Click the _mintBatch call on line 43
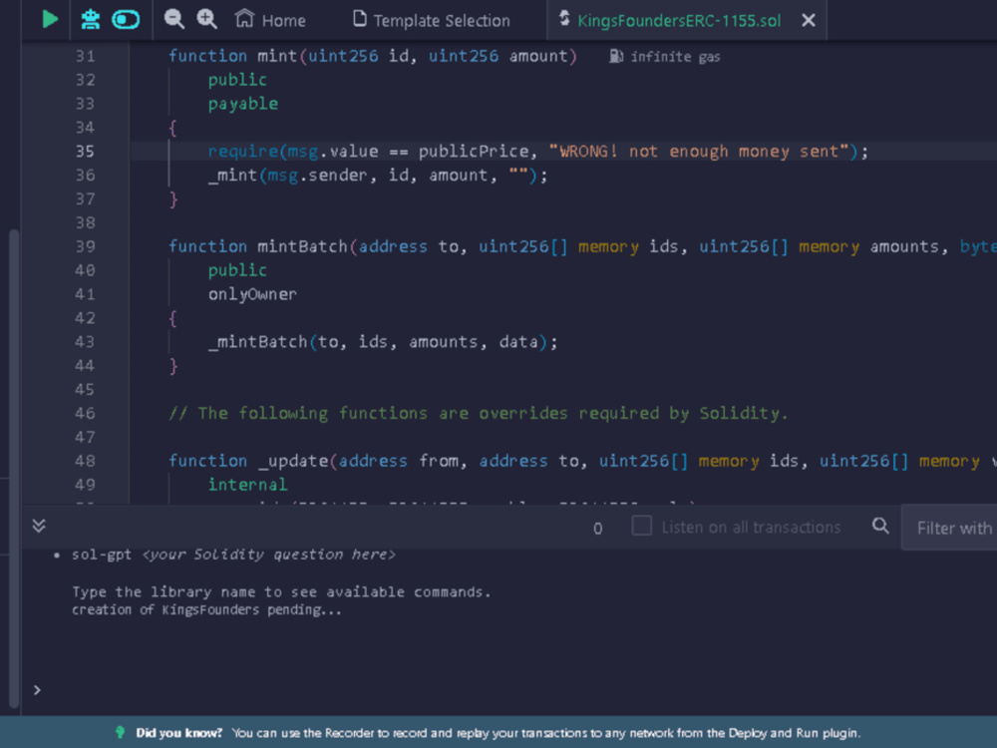 [x=383, y=342]
